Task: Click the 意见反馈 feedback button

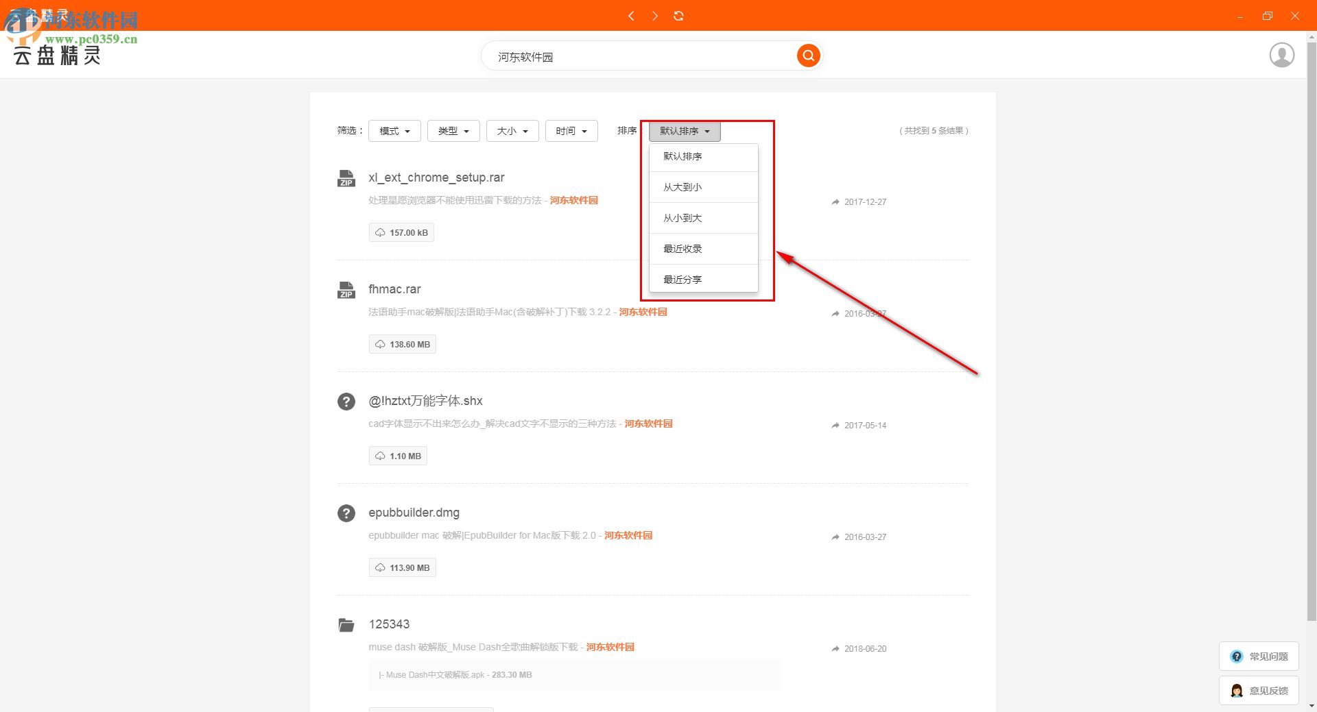Action: click(x=1258, y=690)
